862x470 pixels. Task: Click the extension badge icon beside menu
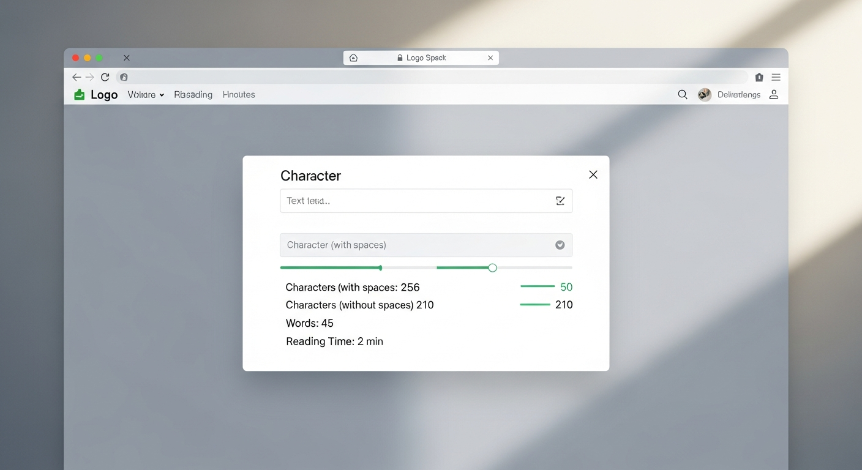[759, 77]
